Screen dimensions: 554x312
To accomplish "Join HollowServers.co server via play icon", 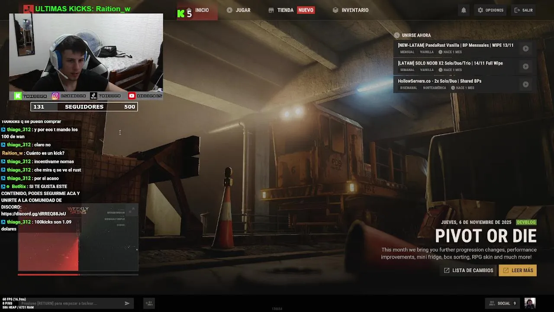I will (525, 84).
